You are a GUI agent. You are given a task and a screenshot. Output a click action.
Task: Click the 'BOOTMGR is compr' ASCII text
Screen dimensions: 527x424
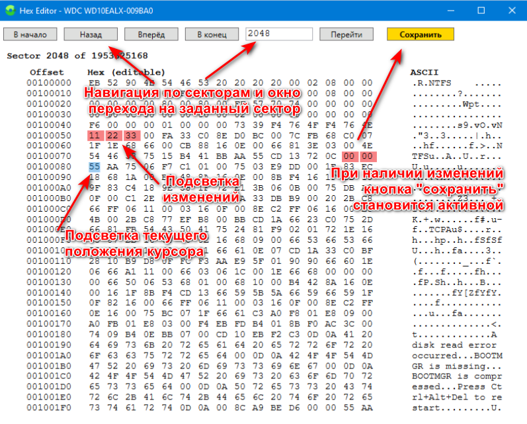click(454, 376)
